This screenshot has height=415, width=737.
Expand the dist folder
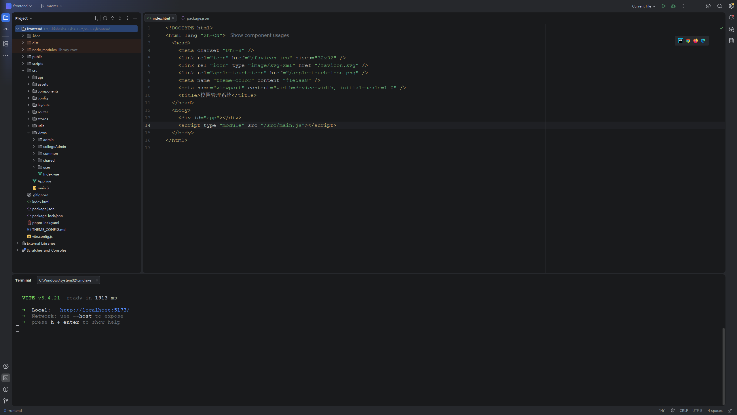pos(23,43)
